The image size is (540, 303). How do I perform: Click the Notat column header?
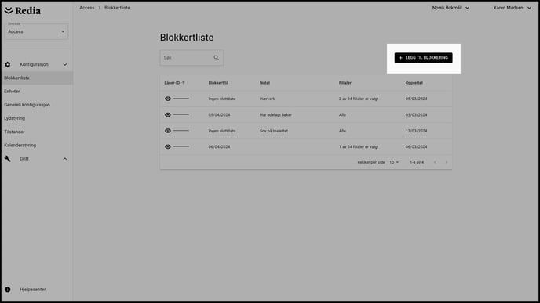[x=265, y=83]
